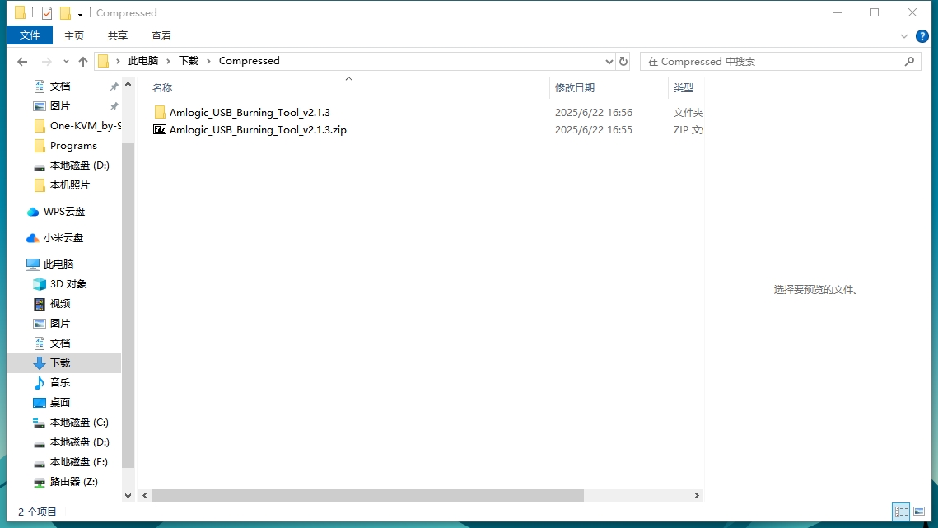
Task: Go up one folder level with the Up arrow
Action: tap(83, 61)
